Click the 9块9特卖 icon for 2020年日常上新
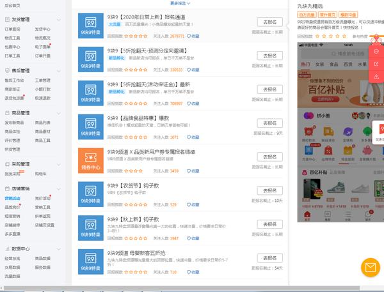Image resolution: width=384 pixels, height=292 pixels. click(x=91, y=26)
